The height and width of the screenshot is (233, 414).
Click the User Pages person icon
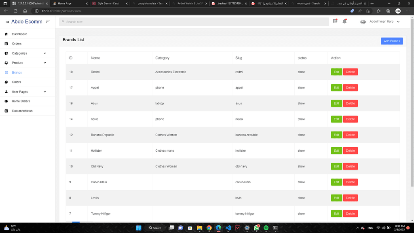pyautogui.click(x=6, y=92)
